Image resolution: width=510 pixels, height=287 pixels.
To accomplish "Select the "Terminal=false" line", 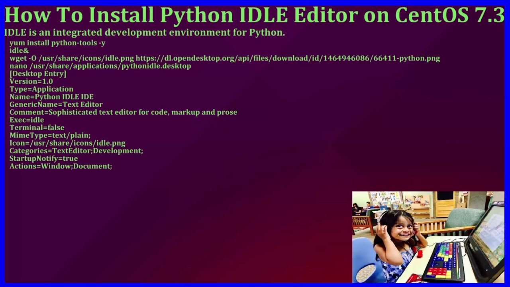I will point(37,128).
